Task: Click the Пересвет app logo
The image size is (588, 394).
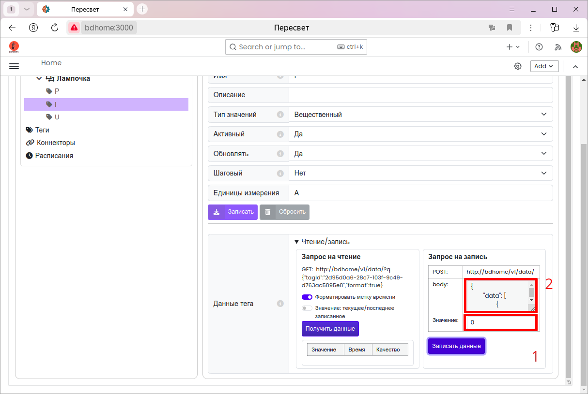Action: coord(14,47)
